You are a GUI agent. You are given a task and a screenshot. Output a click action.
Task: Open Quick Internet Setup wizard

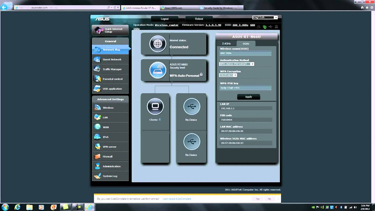110,30
